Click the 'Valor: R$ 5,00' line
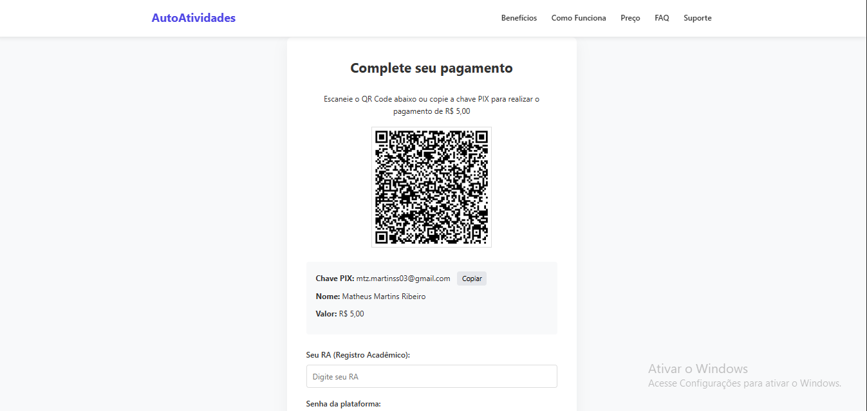867x411 pixels. 340,314
